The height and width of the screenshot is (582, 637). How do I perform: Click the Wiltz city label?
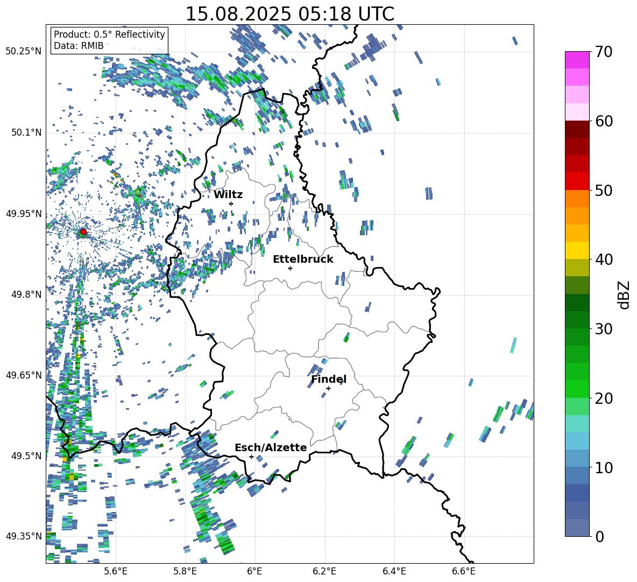pos(228,195)
